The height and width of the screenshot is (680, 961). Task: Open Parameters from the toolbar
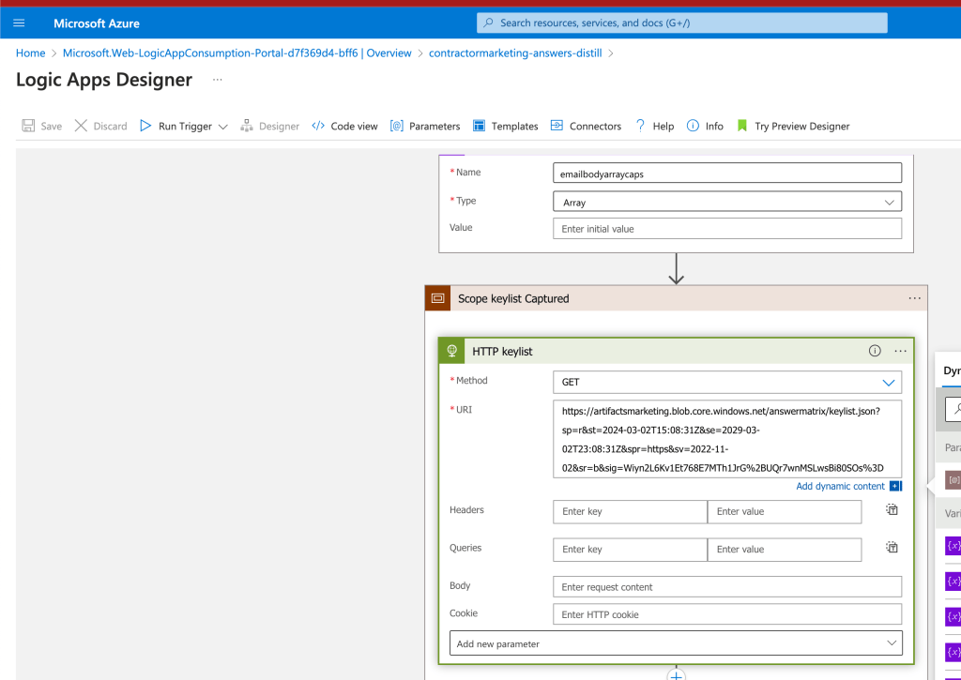click(425, 127)
